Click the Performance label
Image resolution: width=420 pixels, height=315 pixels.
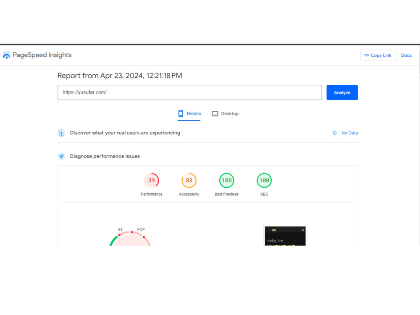(152, 194)
